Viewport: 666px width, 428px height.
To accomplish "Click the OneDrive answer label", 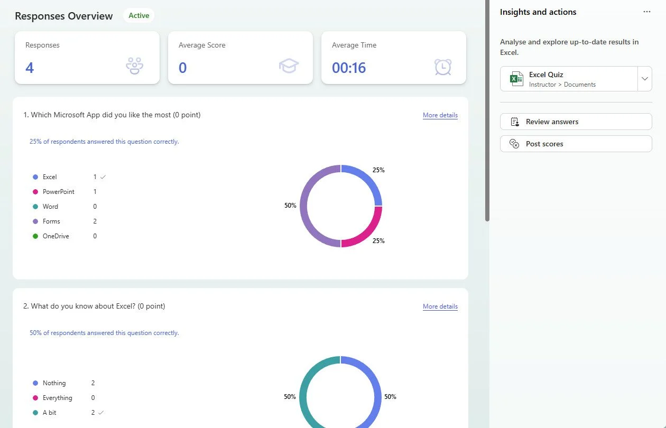I will pyautogui.click(x=56, y=236).
